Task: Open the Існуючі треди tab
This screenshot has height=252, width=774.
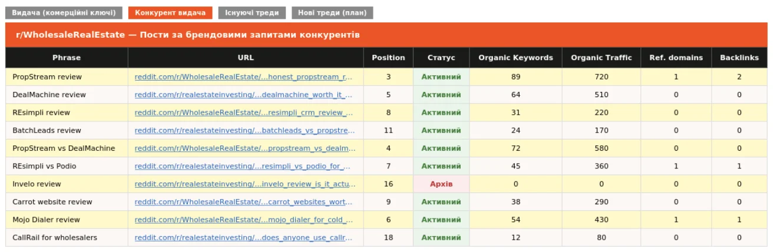Action: point(252,13)
